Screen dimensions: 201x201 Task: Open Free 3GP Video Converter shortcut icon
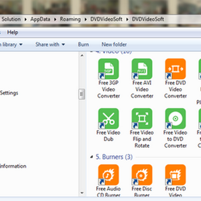click(109, 69)
